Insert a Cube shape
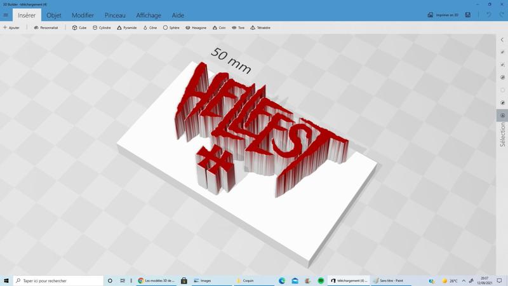 79,28
